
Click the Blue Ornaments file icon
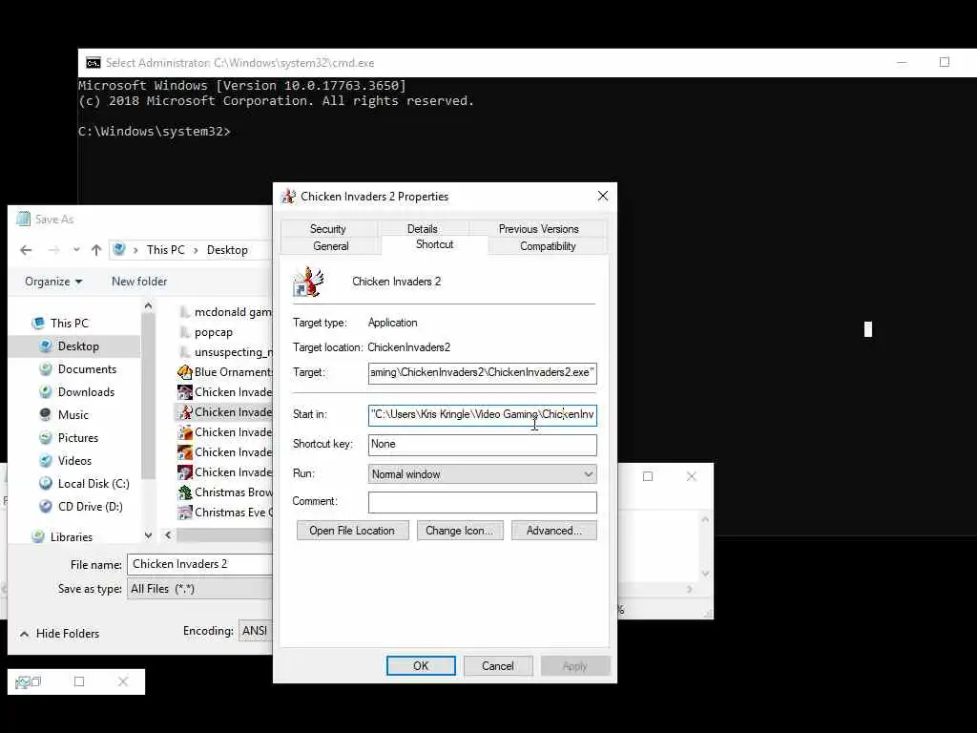tap(185, 372)
